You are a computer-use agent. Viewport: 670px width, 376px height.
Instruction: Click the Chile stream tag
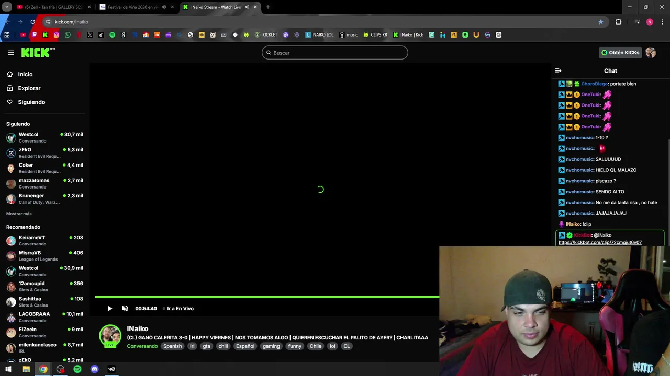(x=316, y=346)
